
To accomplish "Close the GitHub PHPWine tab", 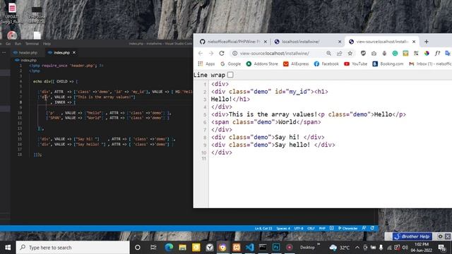I will pos(266,42).
